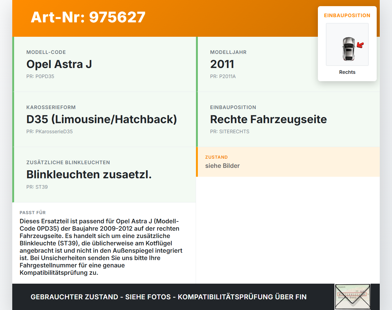Click the PR: ST39 reference code
This screenshot has height=310, width=392.
(x=37, y=187)
